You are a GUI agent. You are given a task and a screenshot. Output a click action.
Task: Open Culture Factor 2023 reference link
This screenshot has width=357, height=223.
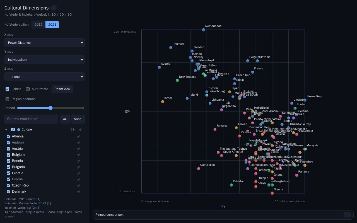[x=49, y=203]
